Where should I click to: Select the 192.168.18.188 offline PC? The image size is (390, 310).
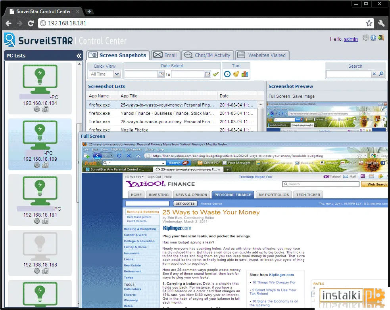click(40, 253)
